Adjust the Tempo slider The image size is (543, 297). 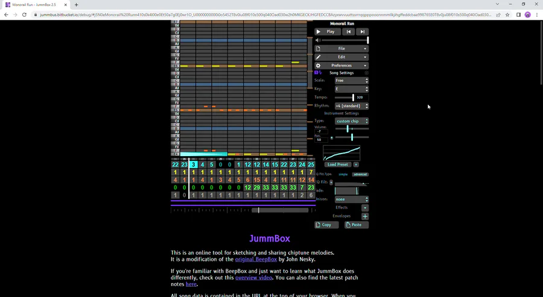pyautogui.click(x=345, y=98)
